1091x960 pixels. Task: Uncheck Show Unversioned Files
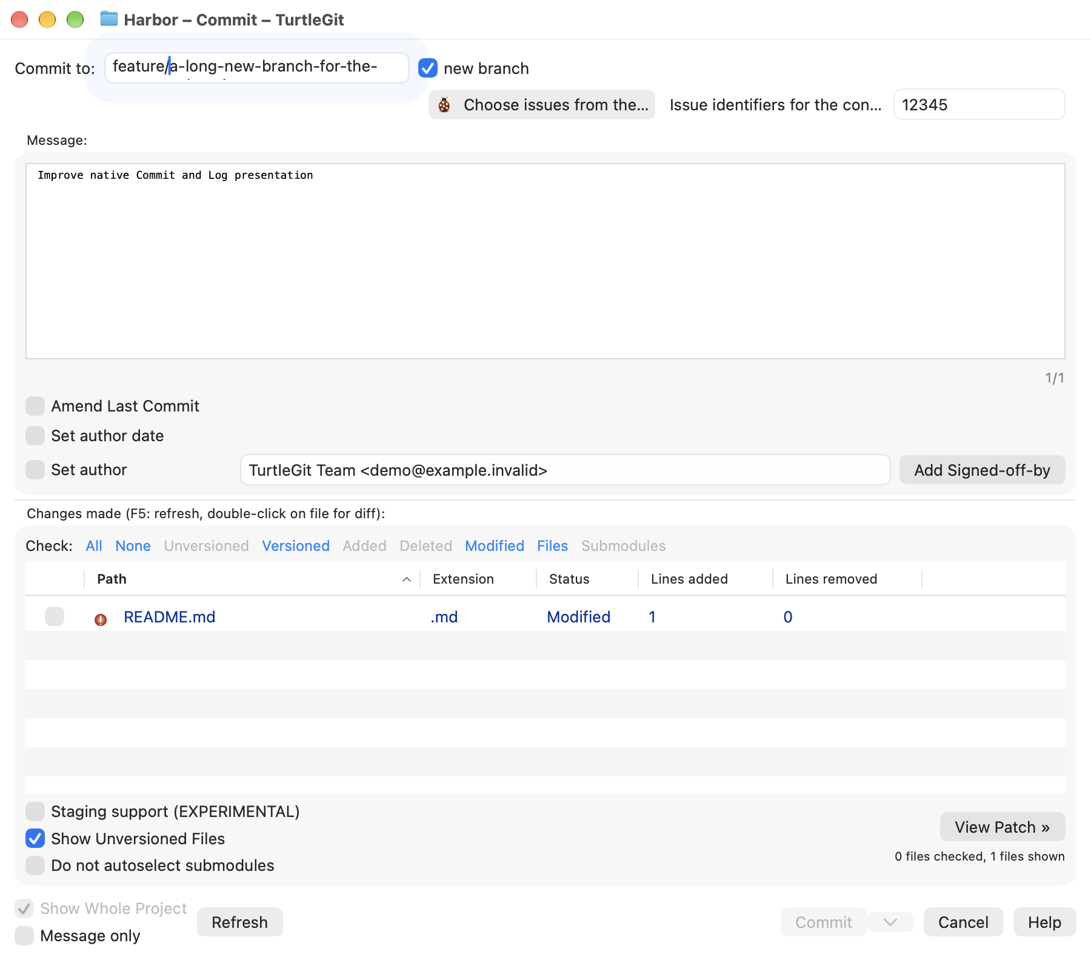tap(35, 839)
